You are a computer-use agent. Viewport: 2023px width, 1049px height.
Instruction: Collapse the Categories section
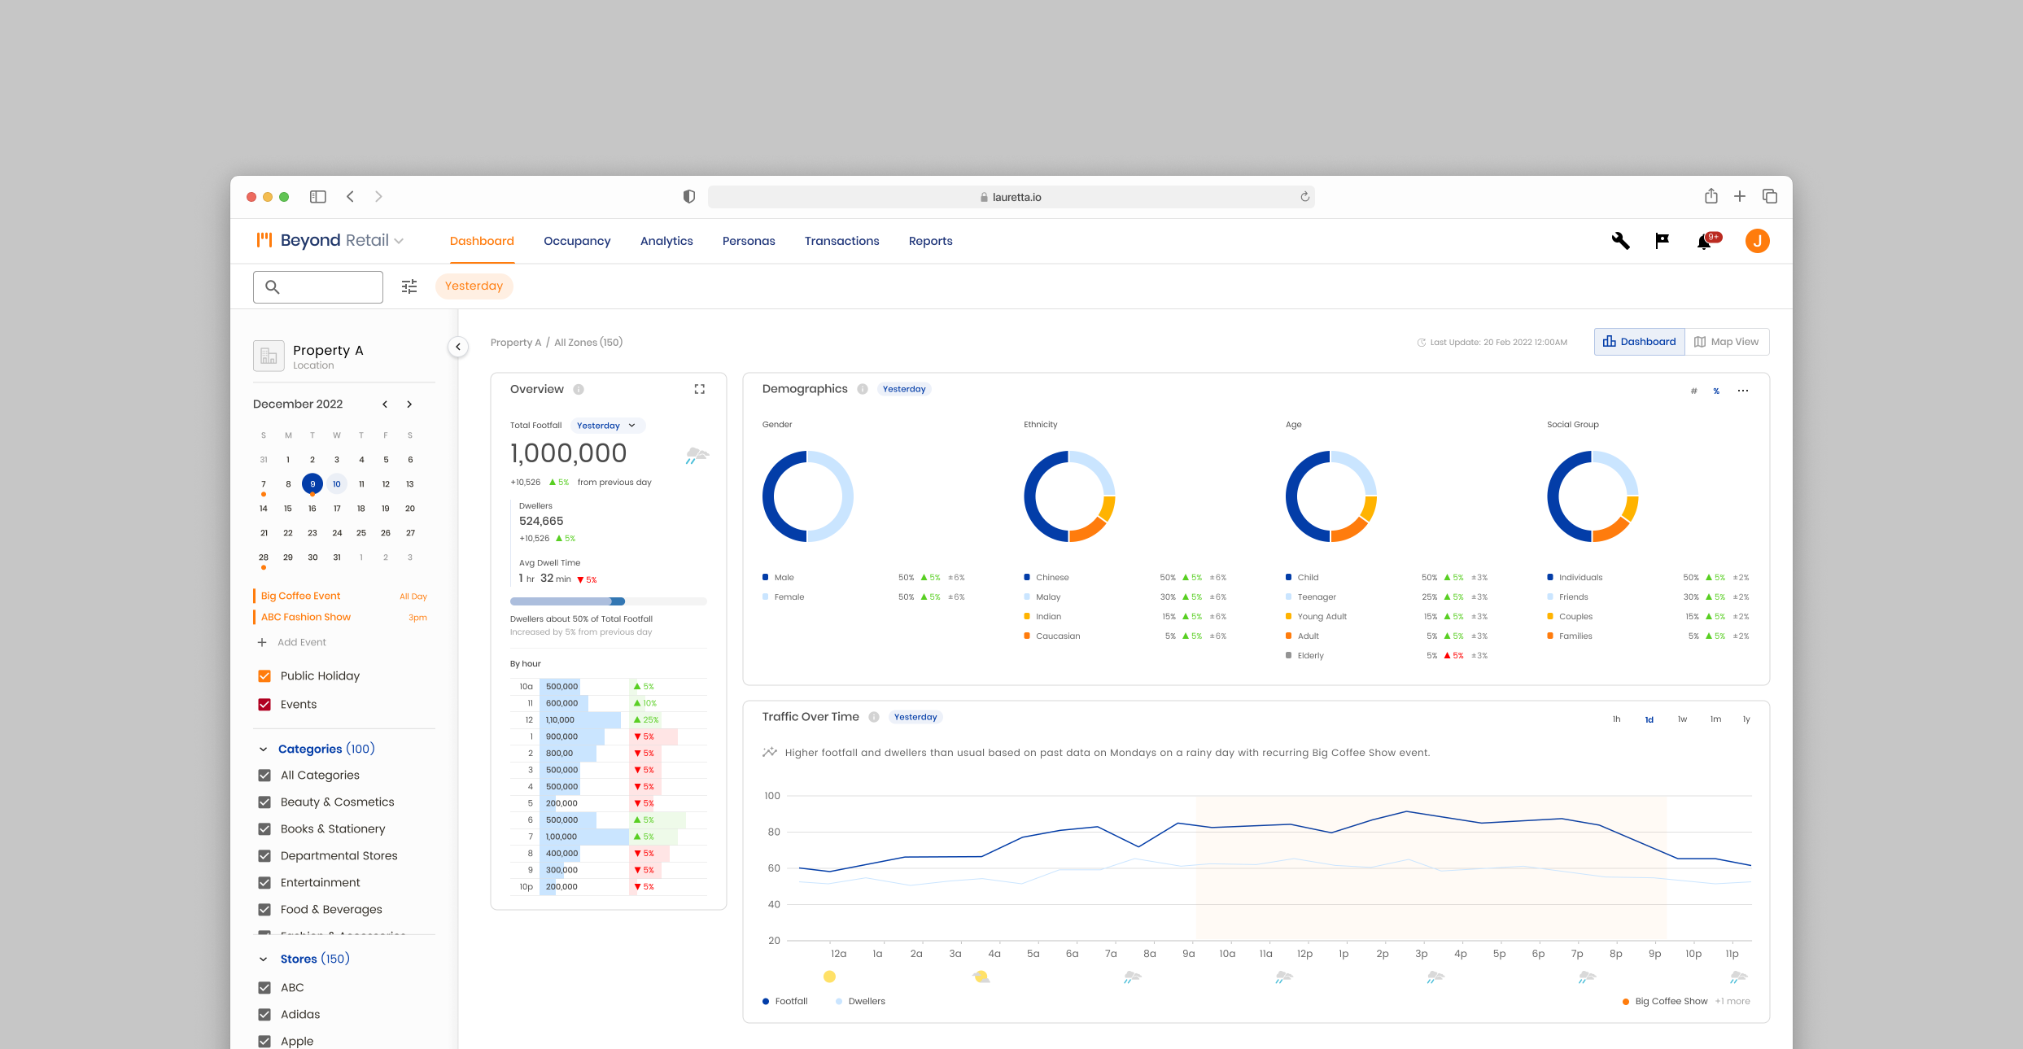pyautogui.click(x=263, y=750)
